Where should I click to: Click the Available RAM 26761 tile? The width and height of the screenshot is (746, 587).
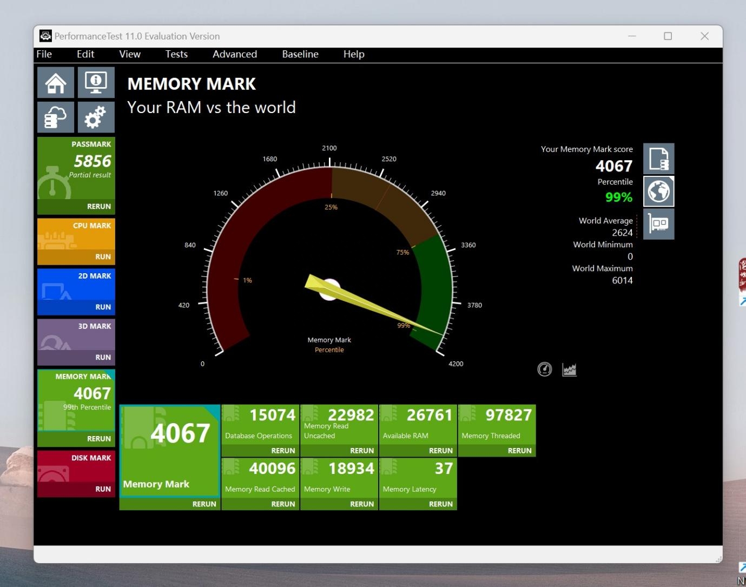coord(418,425)
